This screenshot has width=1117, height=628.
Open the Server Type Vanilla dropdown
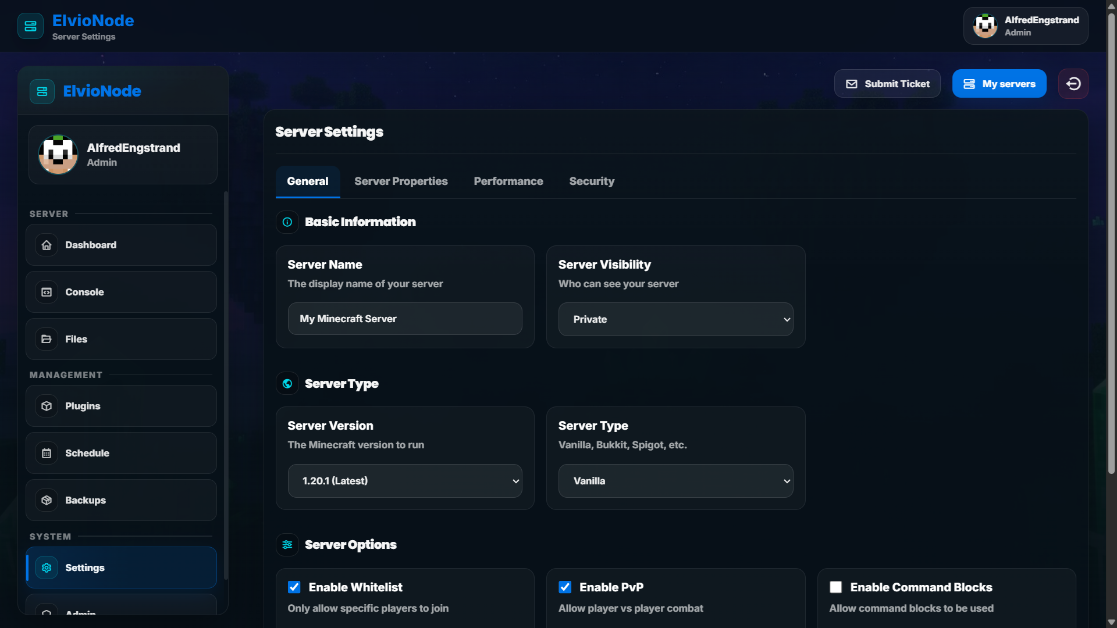[x=676, y=481]
